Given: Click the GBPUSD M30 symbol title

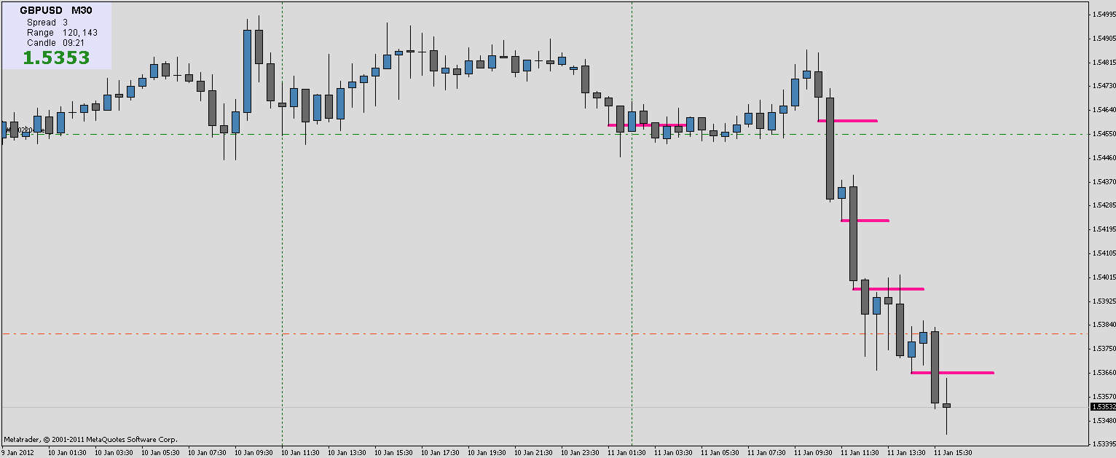Looking at the screenshot, I should [x=55, y=11].
